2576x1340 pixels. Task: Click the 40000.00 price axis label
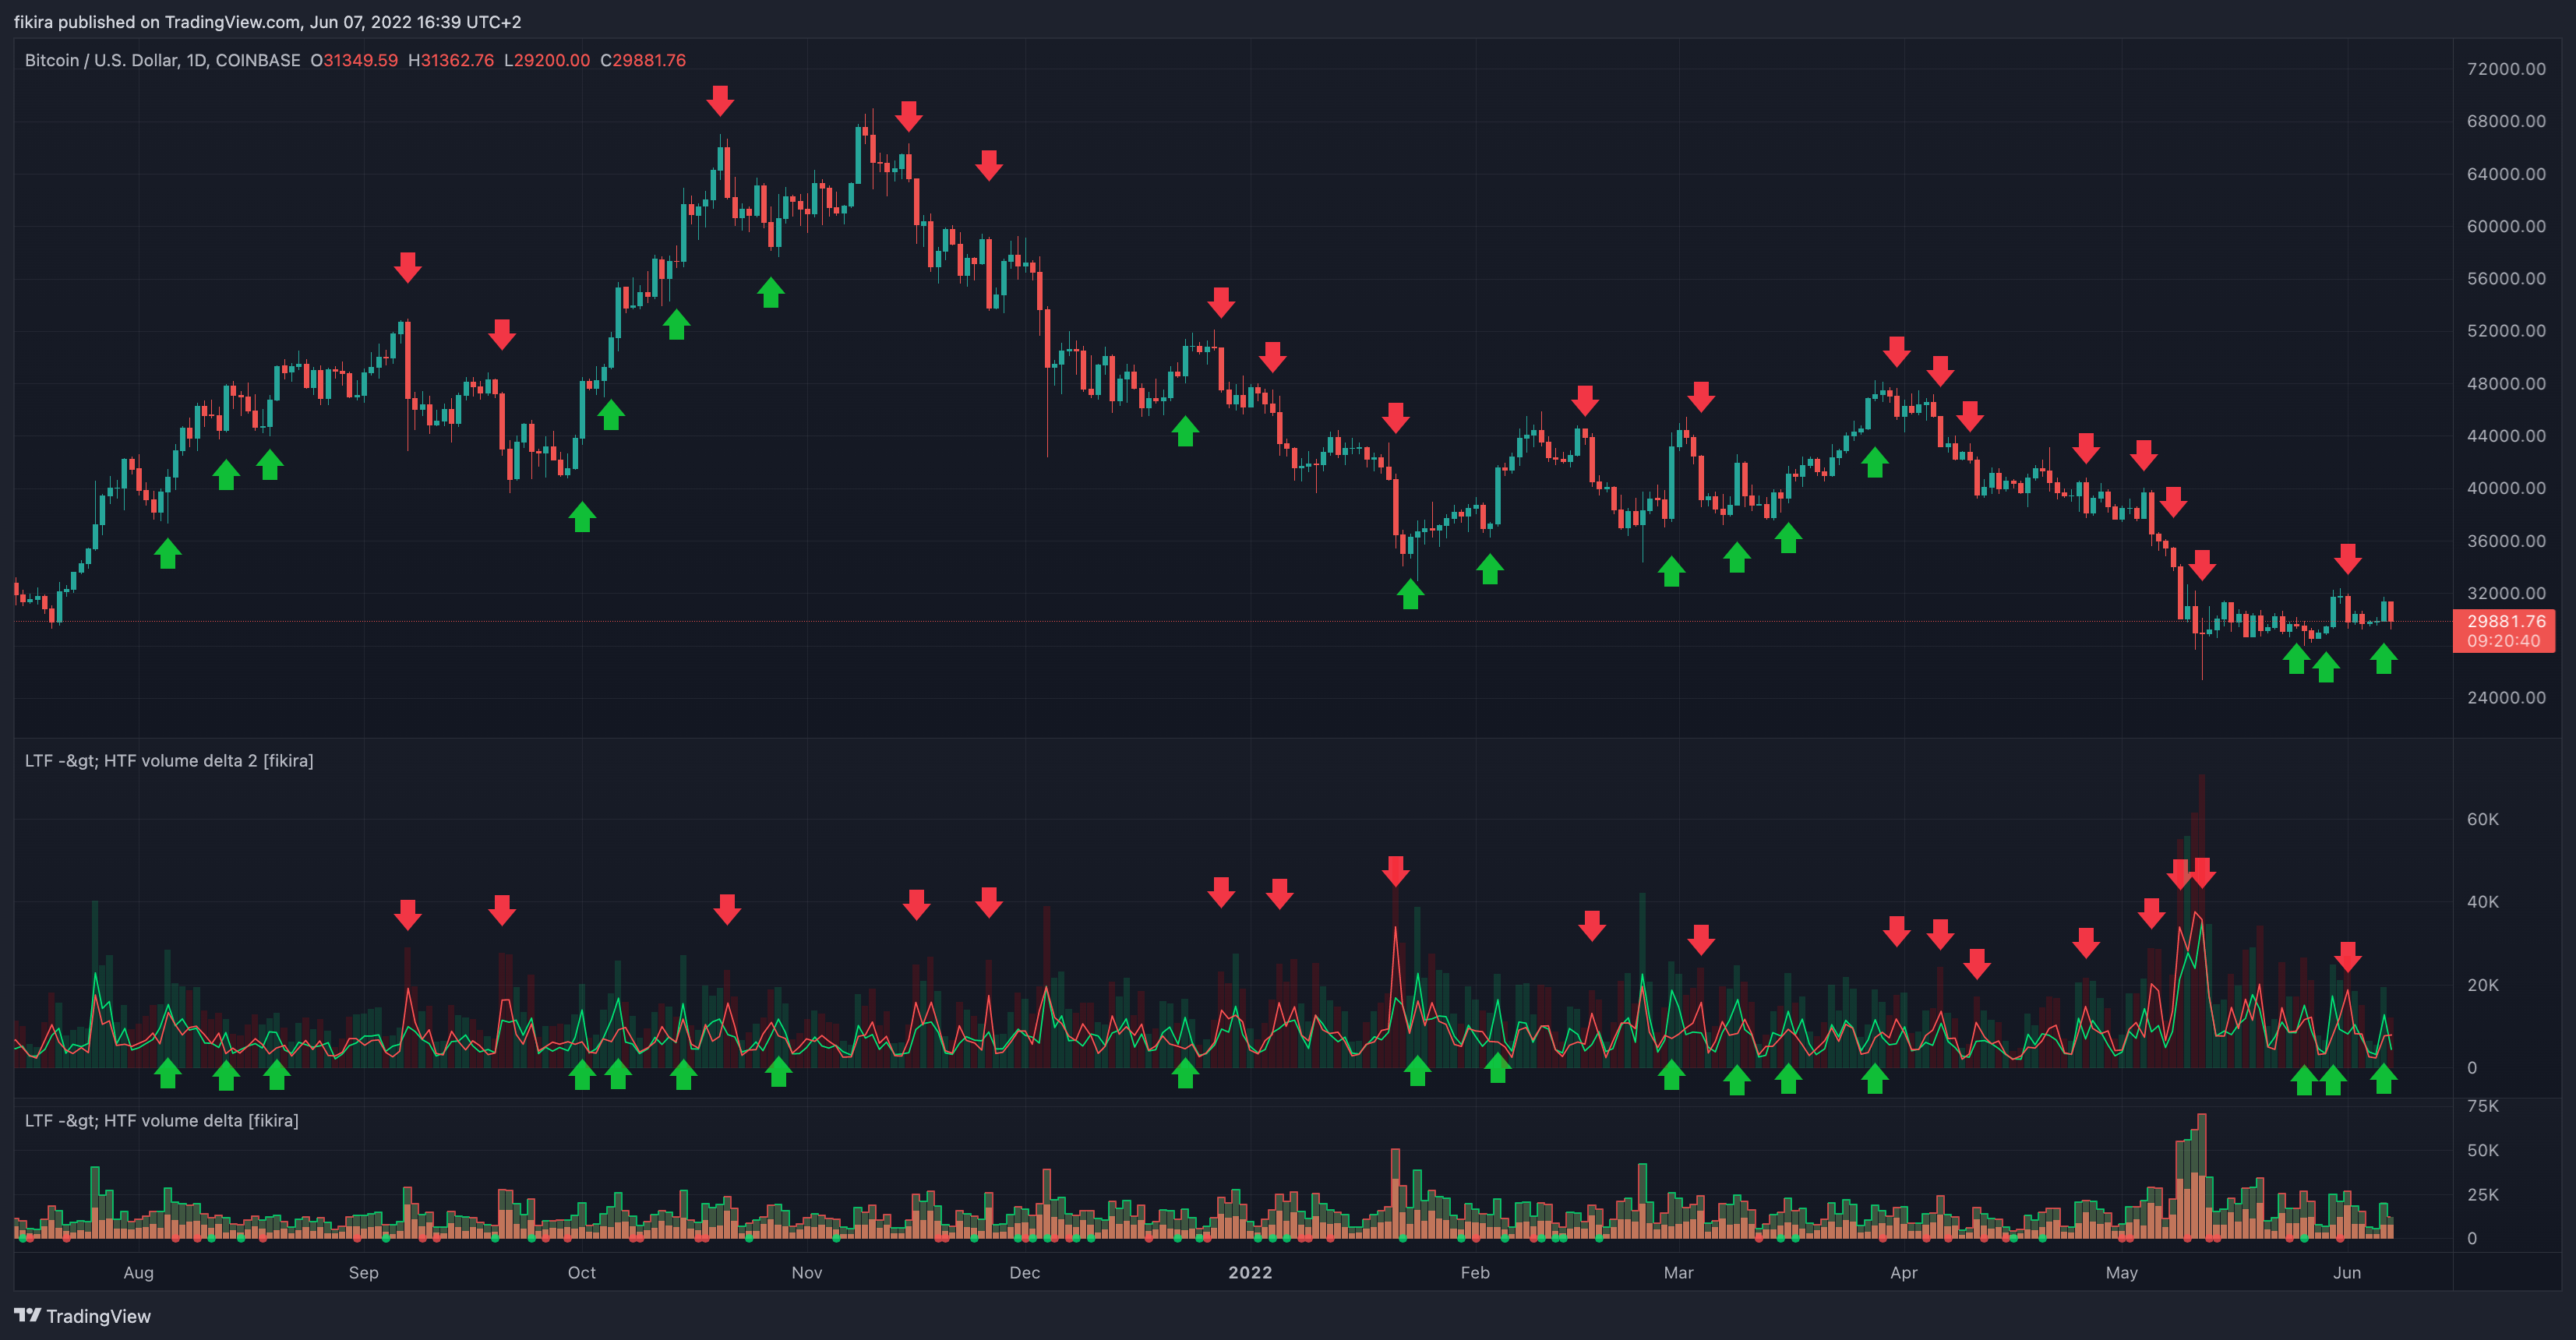point(2506,488)
